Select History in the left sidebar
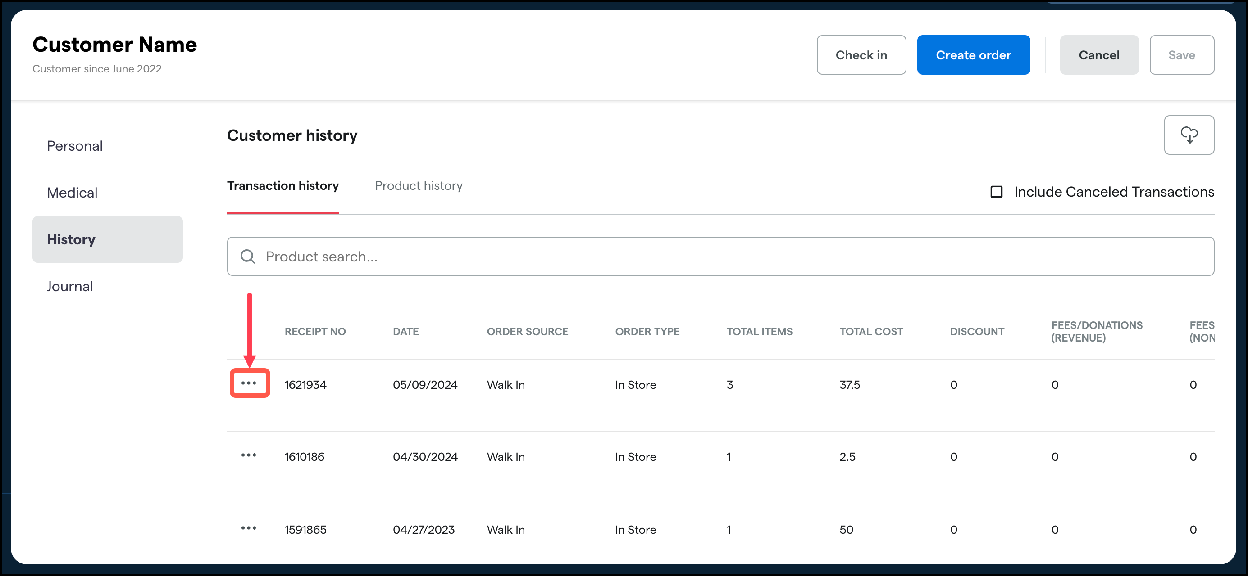1248x576 pixels. click(71, 239)
